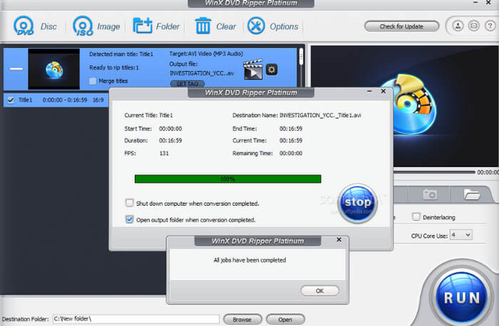
Task: Click Target: AVI Video (MP3 Audio) text
Action: click(x=206, y=53)
